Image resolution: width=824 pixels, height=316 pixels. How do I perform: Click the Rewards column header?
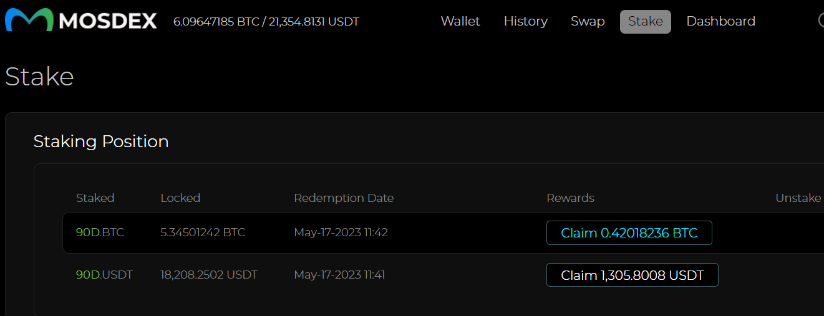click(x=570, y=198)
